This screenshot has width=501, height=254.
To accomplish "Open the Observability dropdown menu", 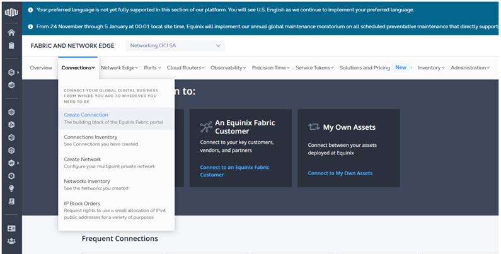I will point(229,68).
